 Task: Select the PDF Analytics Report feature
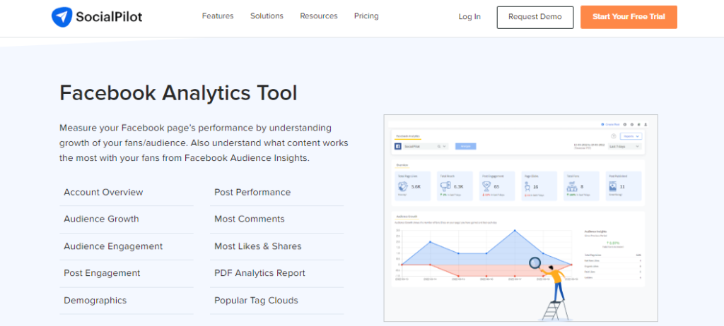[259, 273]
